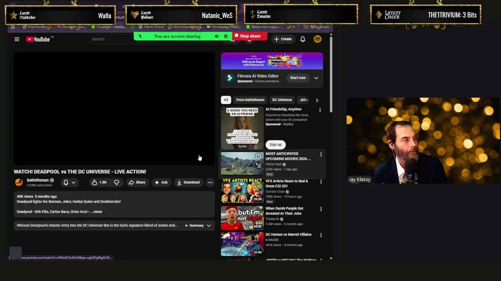Click Sign up on Replika ad
Viewport: 501px width, 281px height.
276,144
